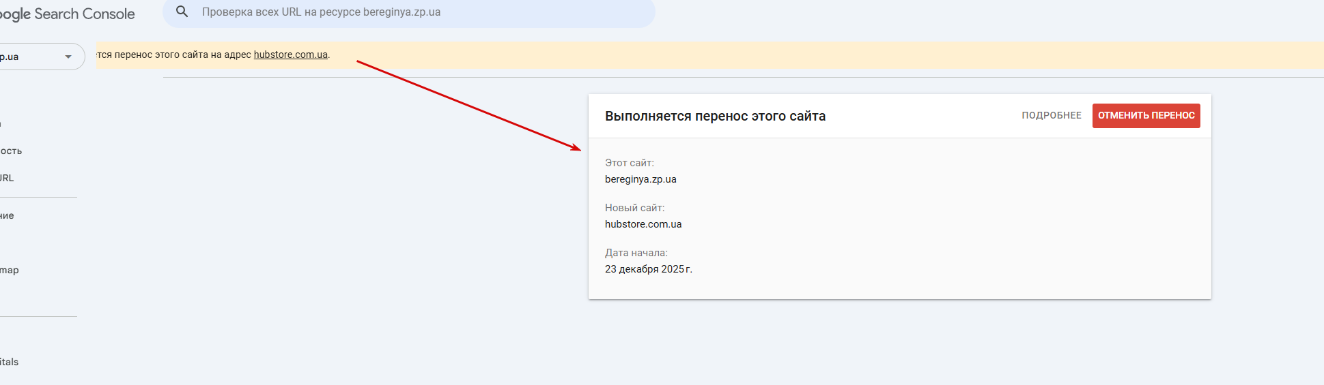
Task: Open sidebar item ending in 'ость'
Action: [11, 151]
